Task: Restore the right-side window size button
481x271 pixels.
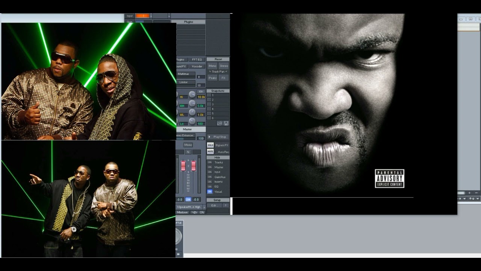Action: 470,19
